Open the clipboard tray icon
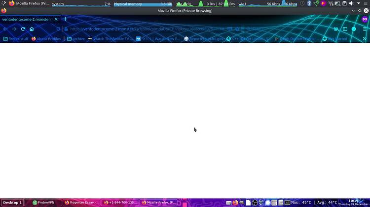The image size is (370, 207). (344, 3)
